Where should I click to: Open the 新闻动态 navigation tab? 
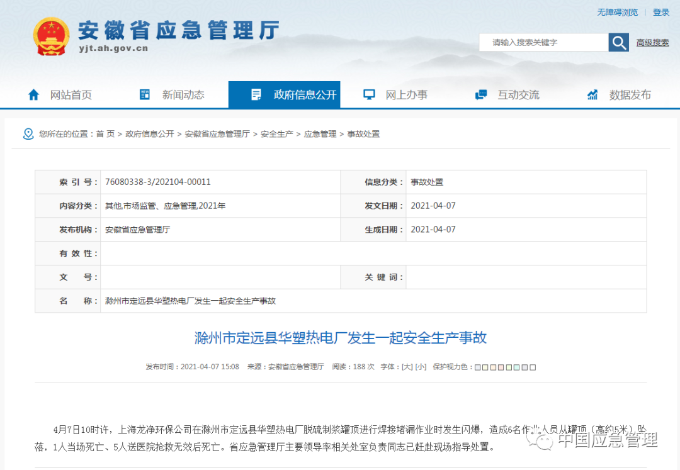[183, 95]
